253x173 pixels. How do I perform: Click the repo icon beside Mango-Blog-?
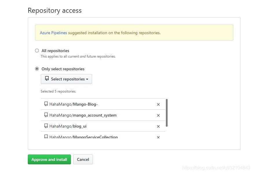(46, 104)
